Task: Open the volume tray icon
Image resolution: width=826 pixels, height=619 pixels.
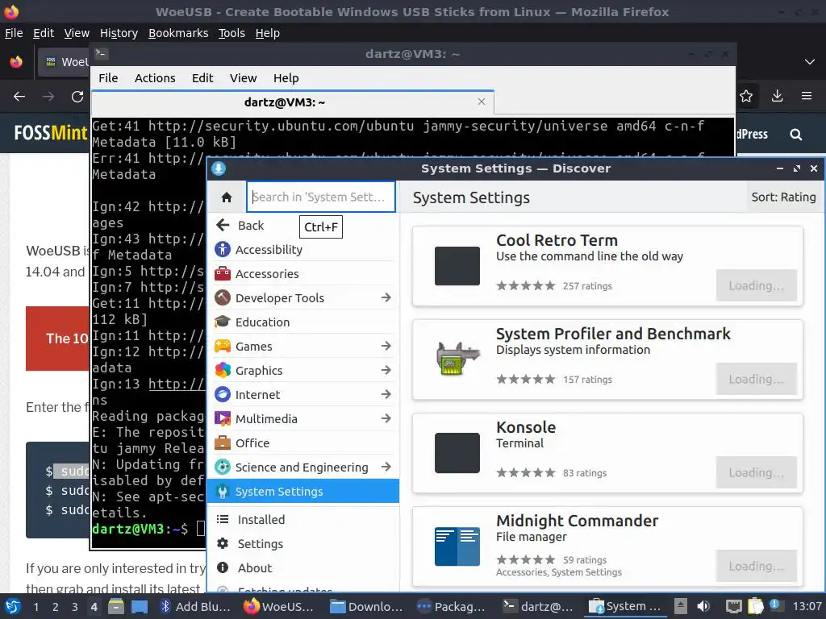Action: [703, 606]
